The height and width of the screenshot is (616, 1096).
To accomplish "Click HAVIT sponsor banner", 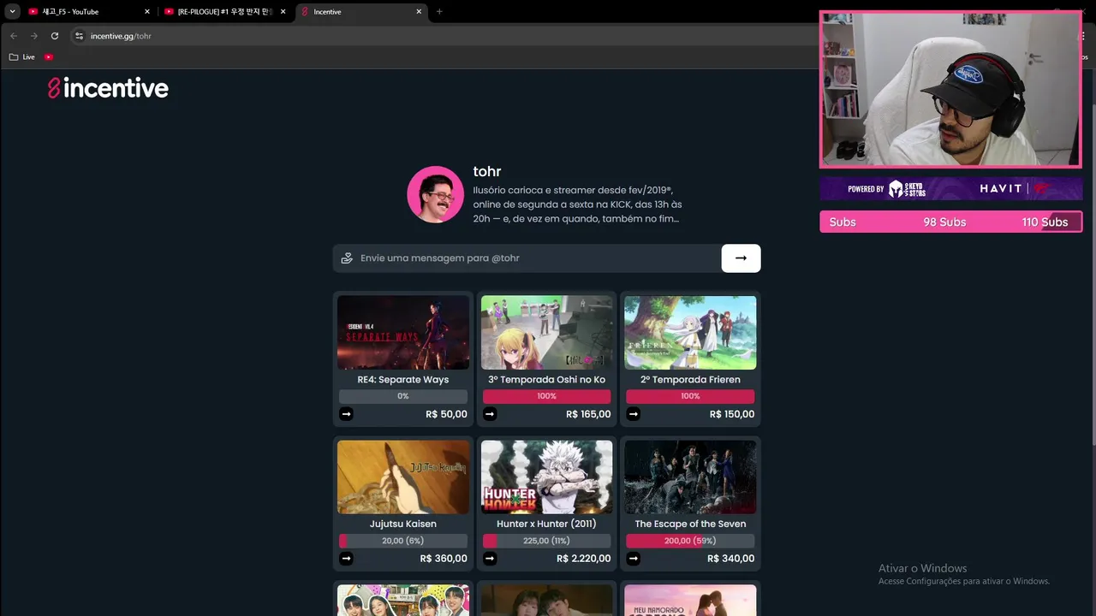I will click(1001, 188).
